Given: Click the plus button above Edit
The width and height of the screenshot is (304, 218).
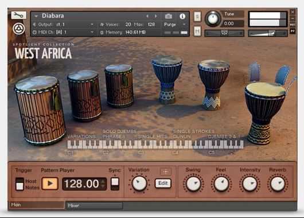Looking at the screenshot, I should click(166, 172).
